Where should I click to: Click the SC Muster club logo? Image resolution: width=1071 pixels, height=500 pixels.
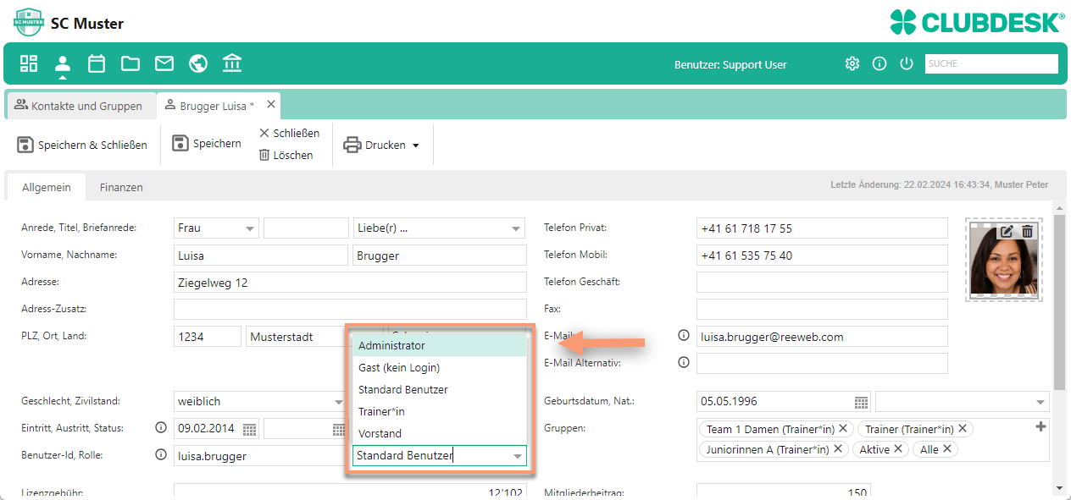pyautogui.click(x=28, y=22)
